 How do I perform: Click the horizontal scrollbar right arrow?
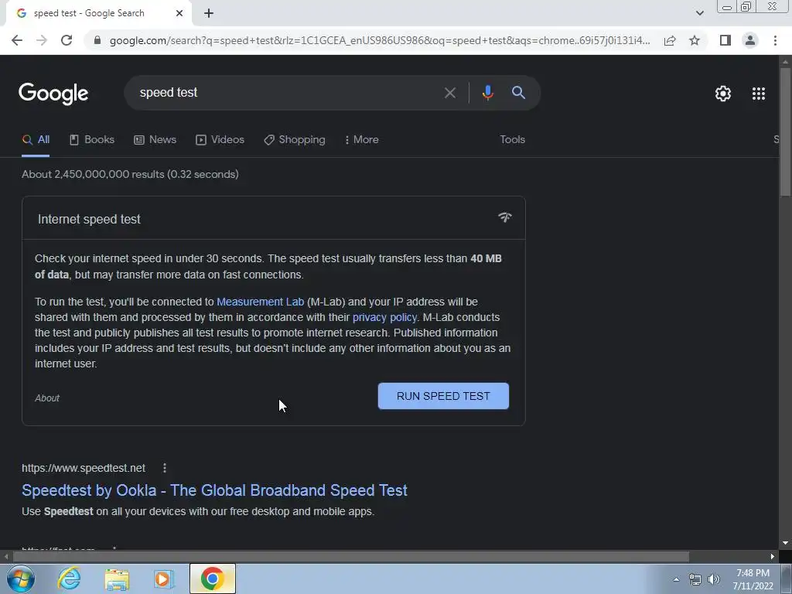coord(773,557)
